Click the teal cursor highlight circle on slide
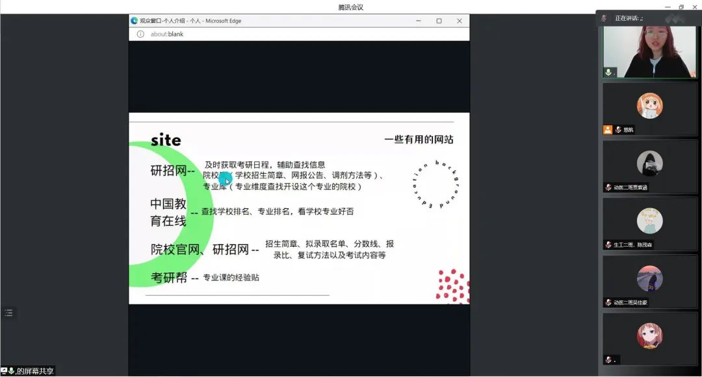 pyautogui.click(x=226, y=179)
